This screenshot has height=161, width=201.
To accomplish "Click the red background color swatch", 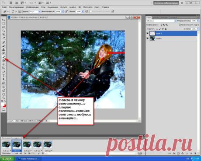I will [x=4, y=106].
